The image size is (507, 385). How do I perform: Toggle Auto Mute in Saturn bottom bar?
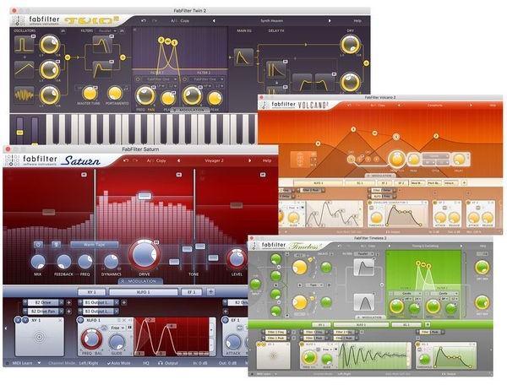pyautogui.click(x=118, y=363)
